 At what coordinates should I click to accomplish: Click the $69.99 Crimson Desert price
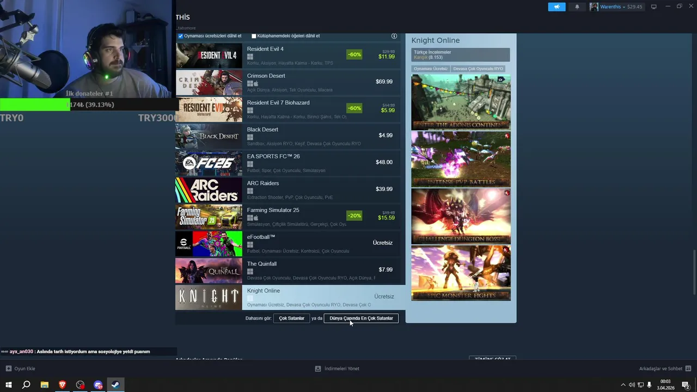click(x=384, y=82)
